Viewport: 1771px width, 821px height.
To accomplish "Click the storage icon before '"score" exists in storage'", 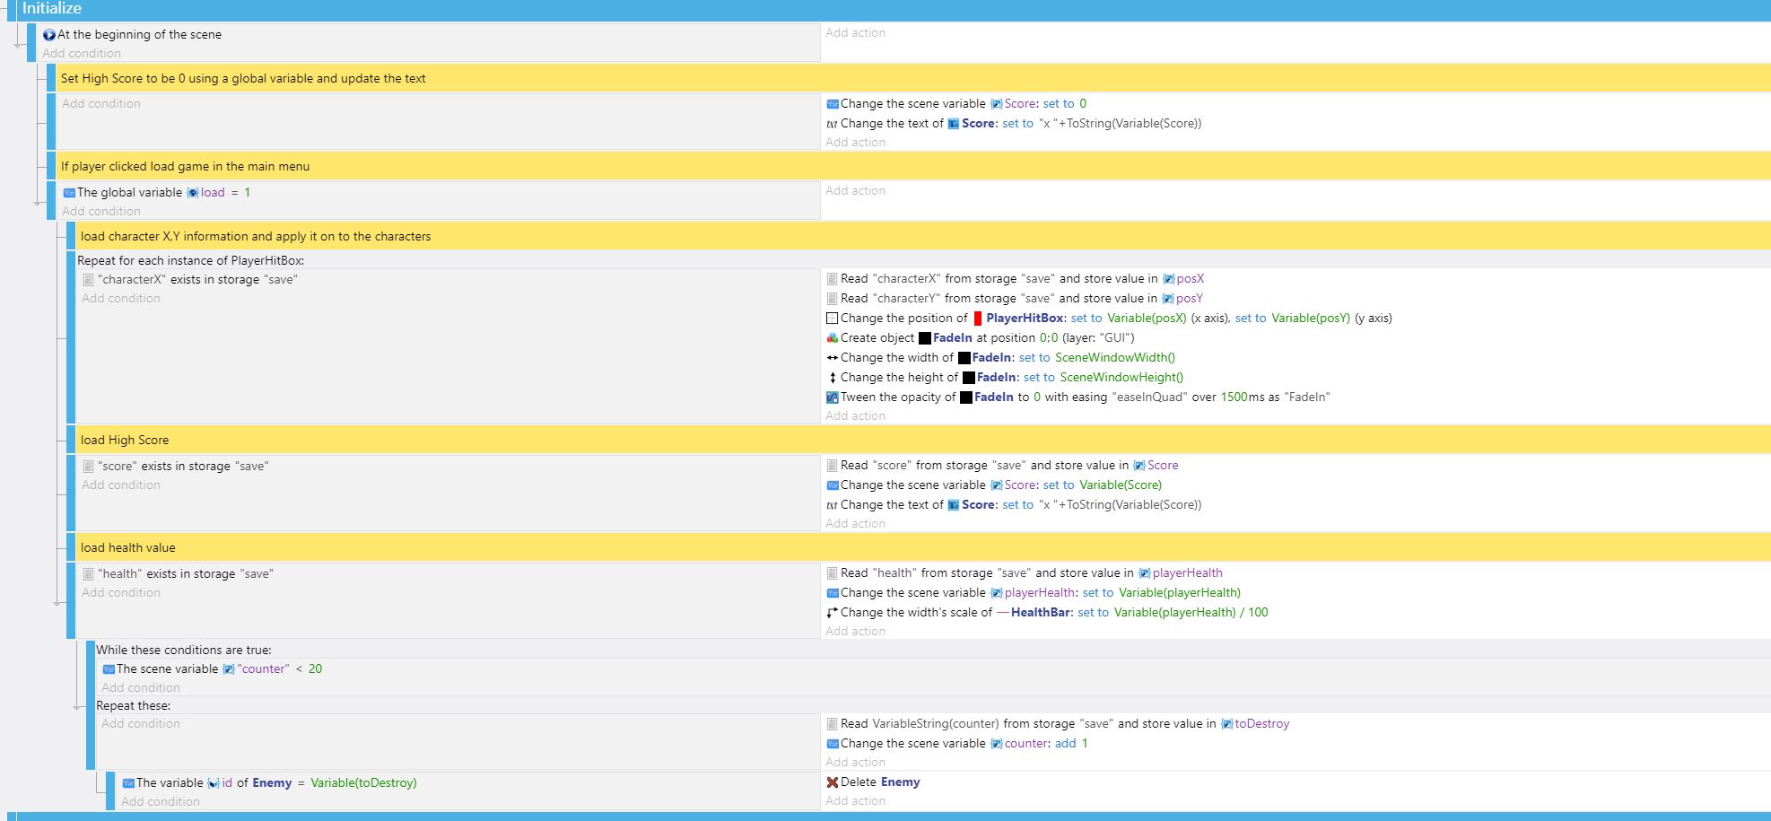I will click(x=88, y=467).
